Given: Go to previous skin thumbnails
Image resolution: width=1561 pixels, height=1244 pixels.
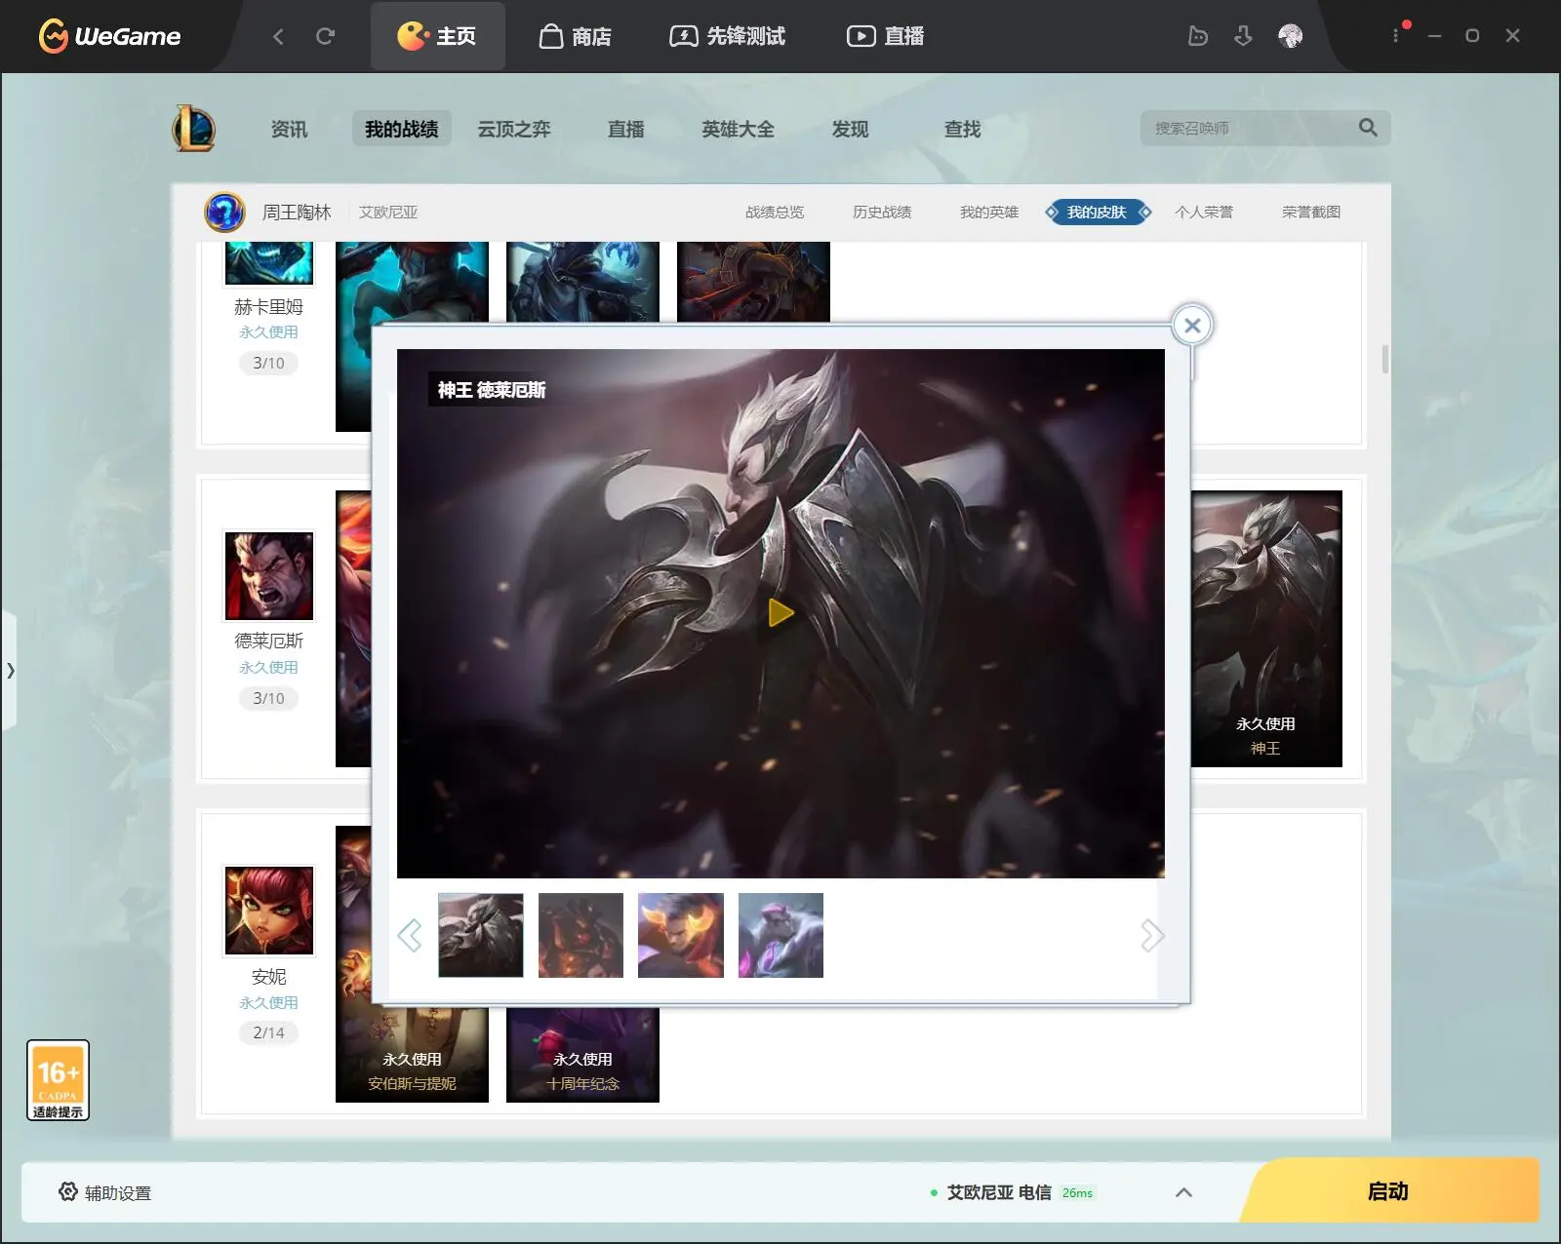Looking at the screenshot, I should [410, 936].
